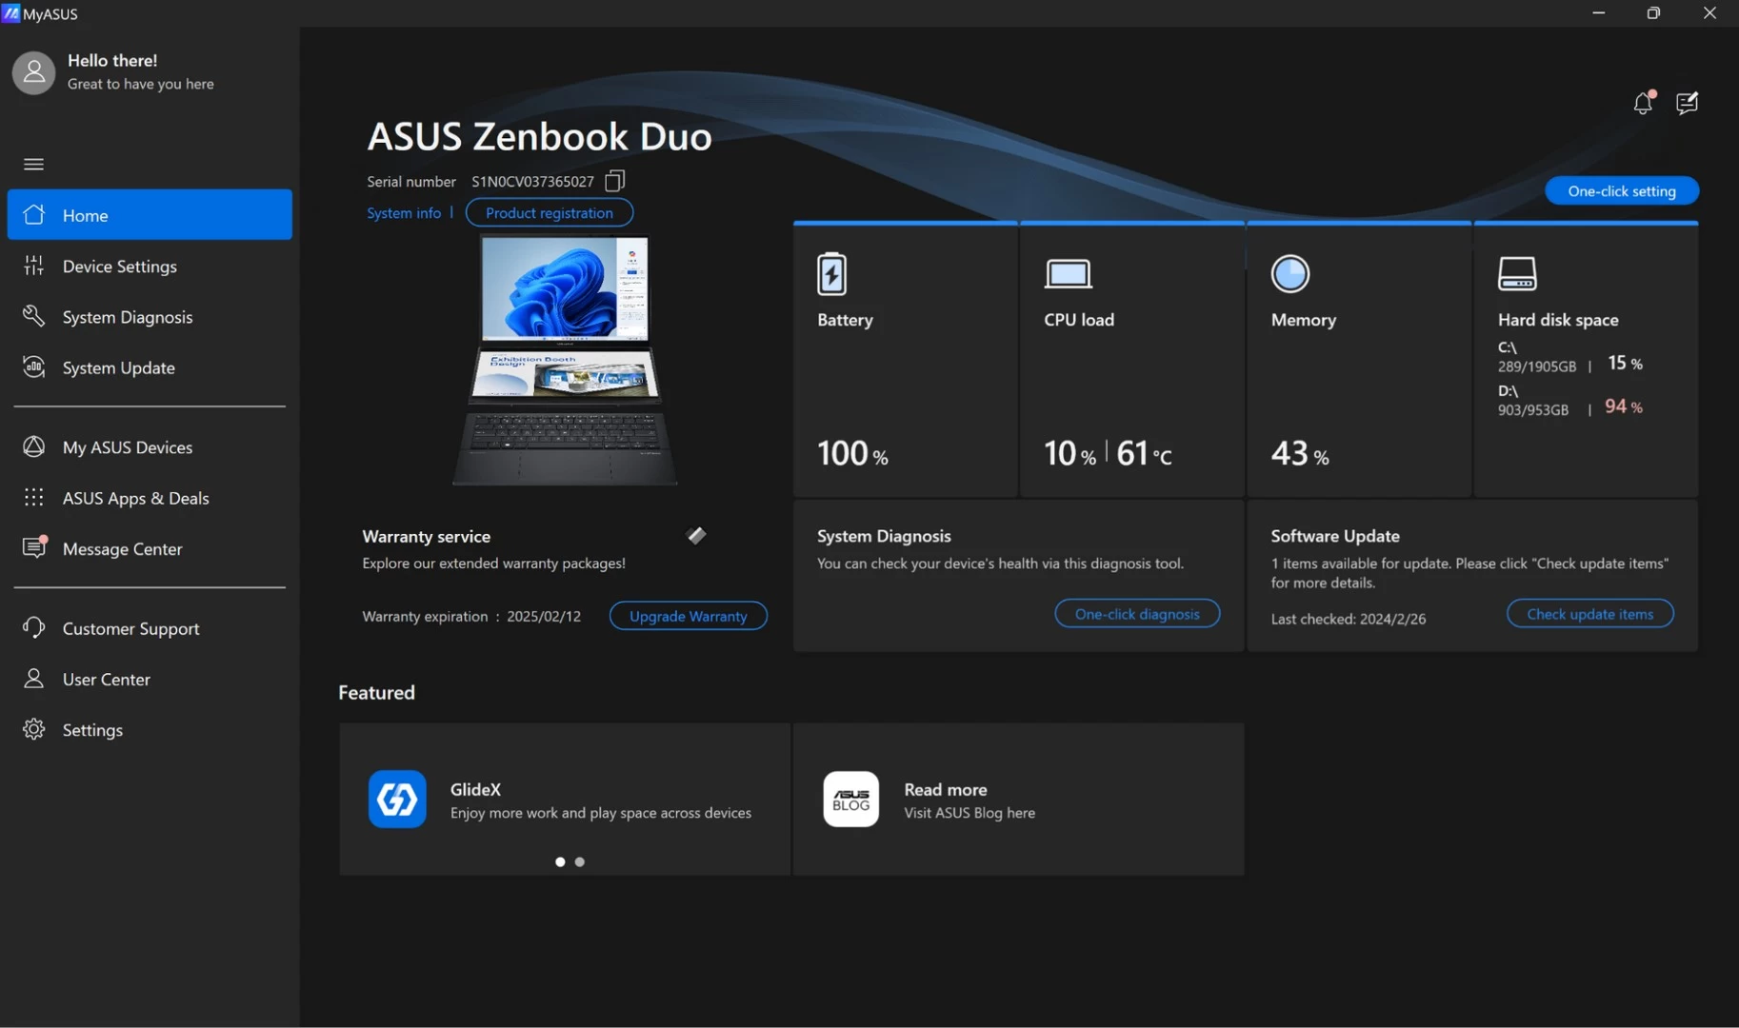This screenshot has width=1739, height=1028.
Task: Open User Center section
Action: tap(150, 679)
